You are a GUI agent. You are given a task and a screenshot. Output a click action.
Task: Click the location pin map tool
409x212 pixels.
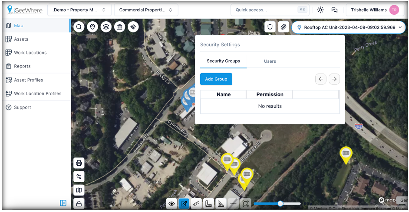point(92,27)
